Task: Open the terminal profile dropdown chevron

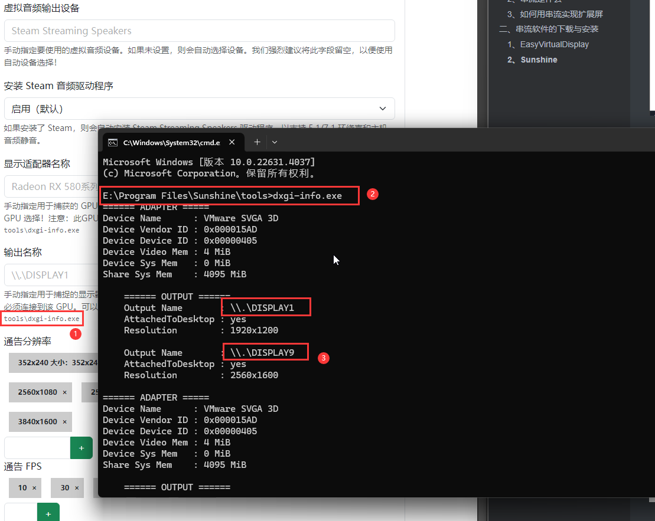Action: (275, 142)
